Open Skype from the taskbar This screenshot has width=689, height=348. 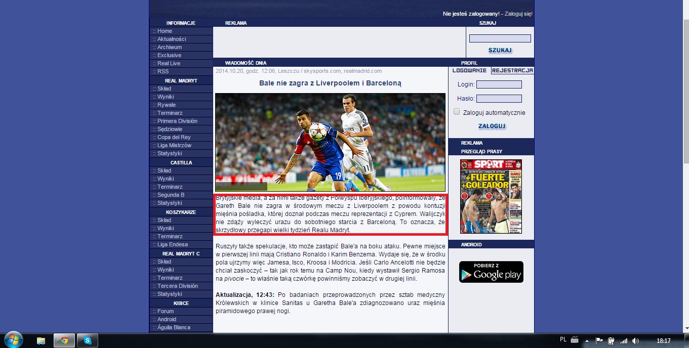click(x=88, y=340)
